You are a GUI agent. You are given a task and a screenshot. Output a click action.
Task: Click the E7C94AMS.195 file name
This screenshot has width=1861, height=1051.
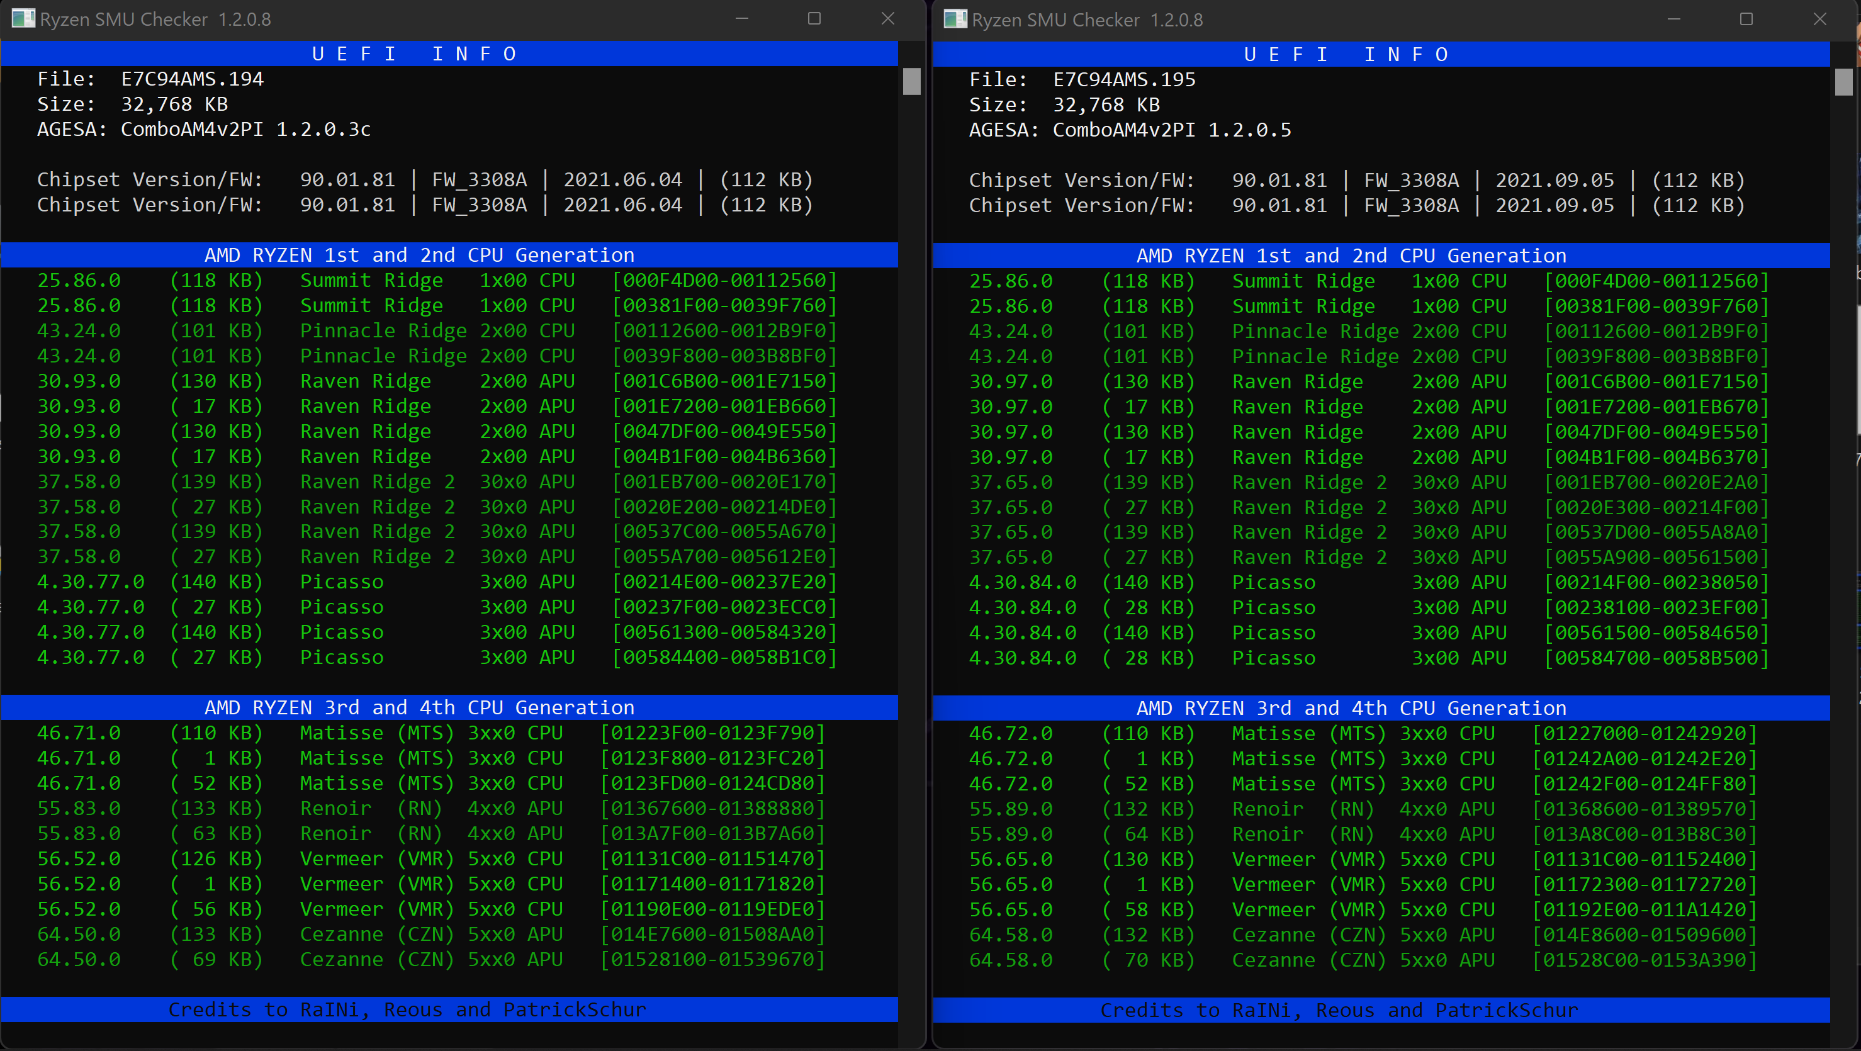1124,79
